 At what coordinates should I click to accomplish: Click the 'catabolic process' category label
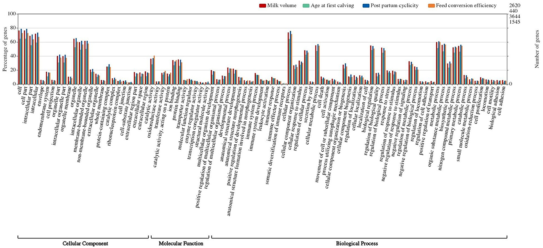(463, 105)
